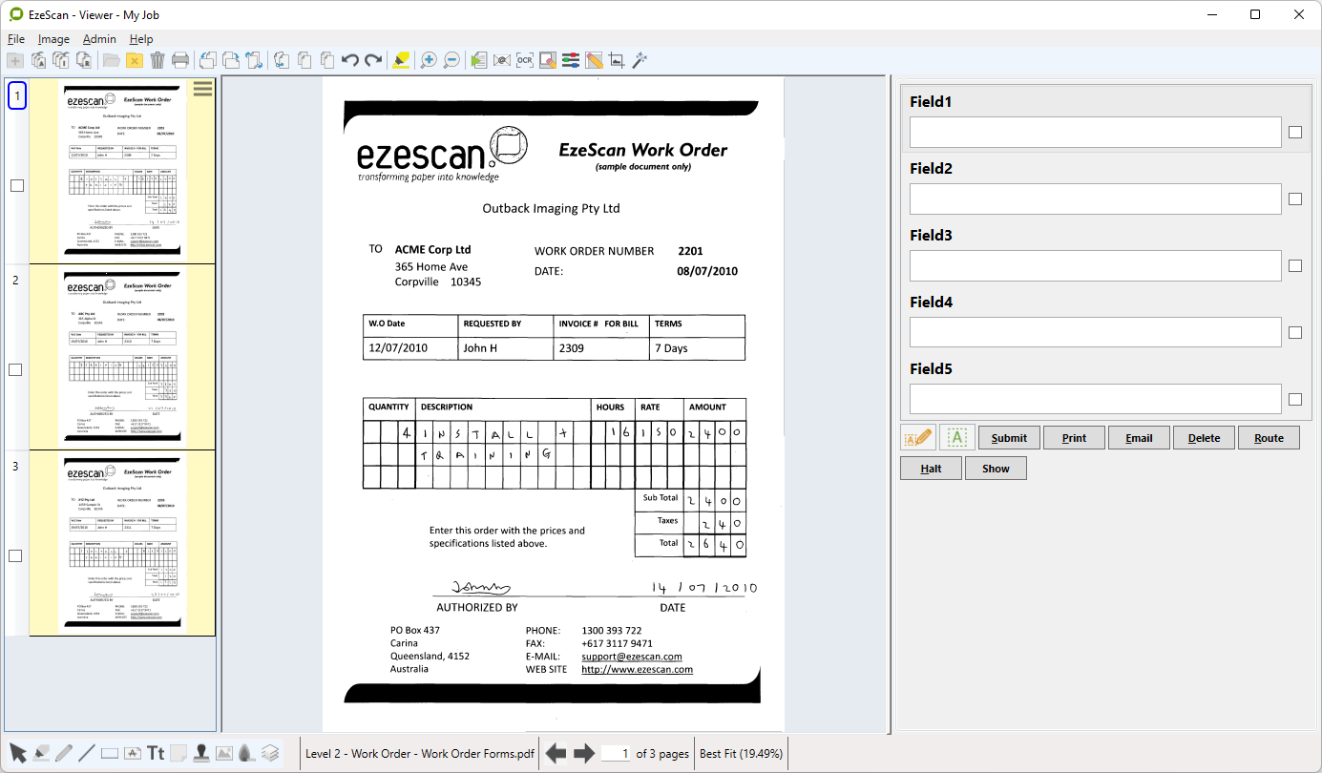
Task: Select the crop tool icon
Action: pyautogui.click(x=617, y=60)
